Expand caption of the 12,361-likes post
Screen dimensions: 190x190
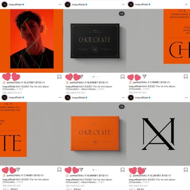point(146,182)
